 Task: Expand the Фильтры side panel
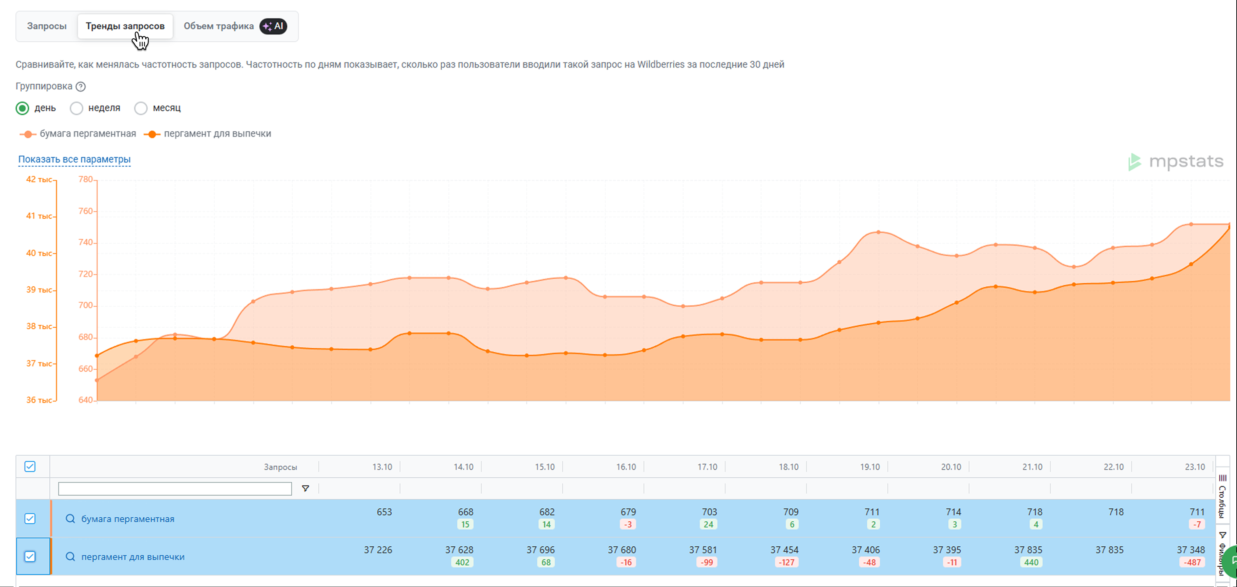[1222, 552]
